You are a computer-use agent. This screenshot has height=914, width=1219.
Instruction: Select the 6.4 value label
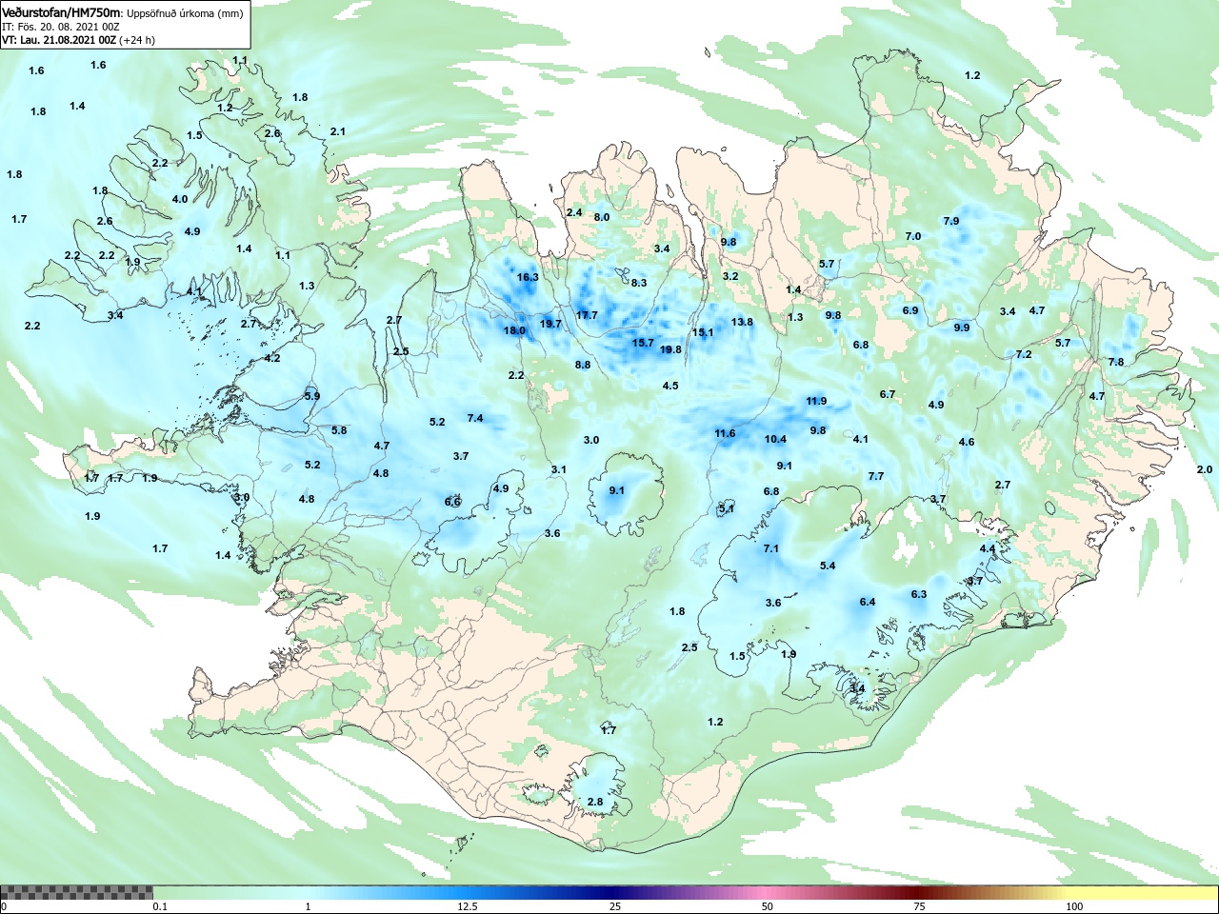click(x=868, y=602)
